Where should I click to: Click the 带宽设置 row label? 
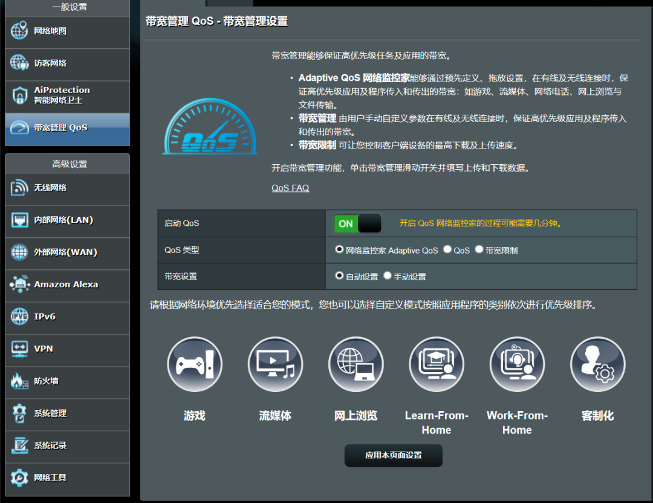click(181, 276)
